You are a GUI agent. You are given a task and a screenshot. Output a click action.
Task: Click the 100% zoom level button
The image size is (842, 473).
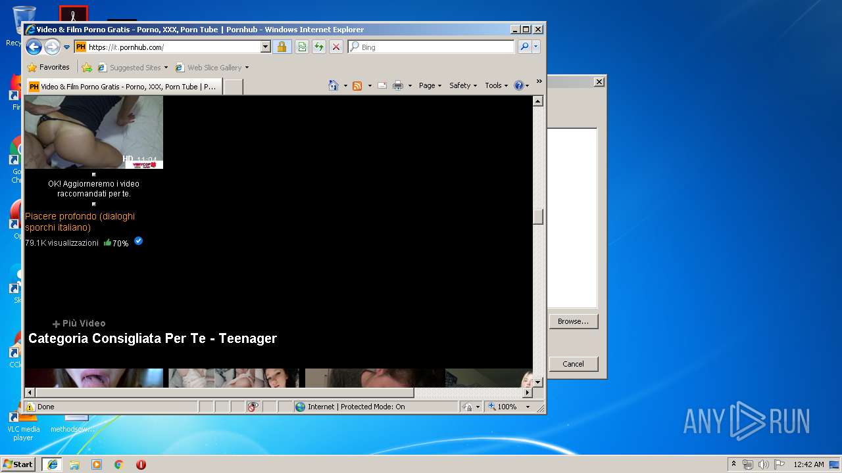pyautogui.click(x=503, y=407)
